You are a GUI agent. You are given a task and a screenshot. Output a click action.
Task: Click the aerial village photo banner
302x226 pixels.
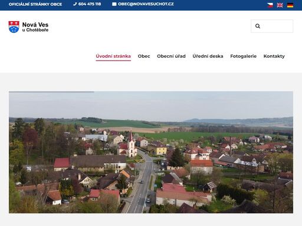(x=151, y=152)
